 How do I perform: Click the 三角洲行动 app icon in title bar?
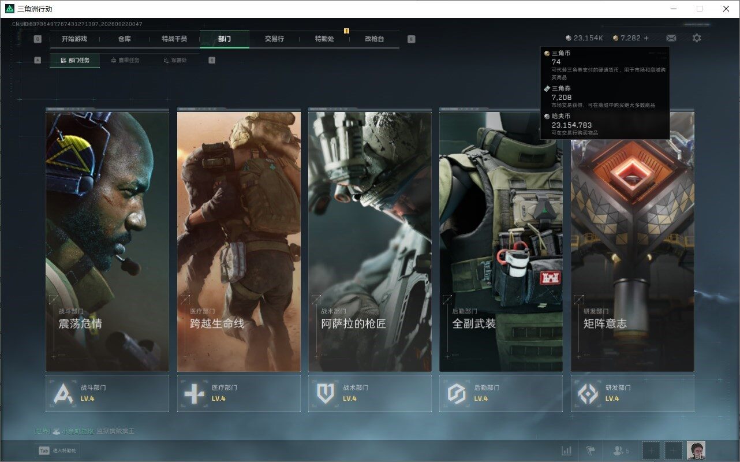pos(9,9)
